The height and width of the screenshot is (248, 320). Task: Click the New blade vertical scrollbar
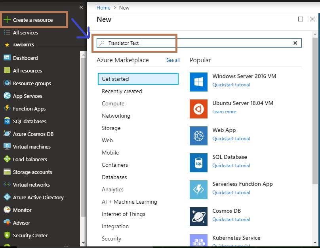tap(315, 110)
